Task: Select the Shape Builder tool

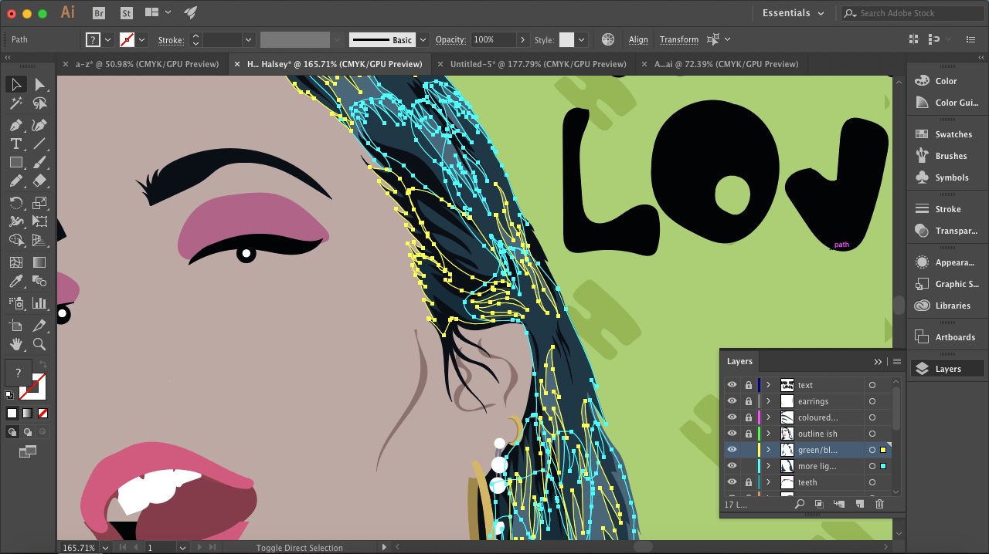Action: point(16,241)
